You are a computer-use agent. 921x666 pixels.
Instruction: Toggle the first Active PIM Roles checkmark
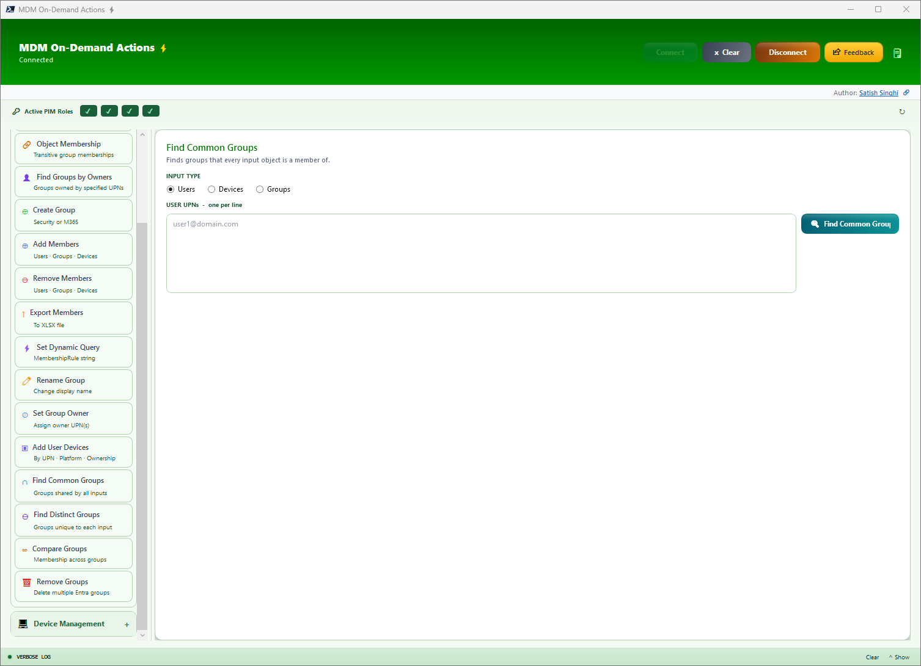tap(88, 110)
